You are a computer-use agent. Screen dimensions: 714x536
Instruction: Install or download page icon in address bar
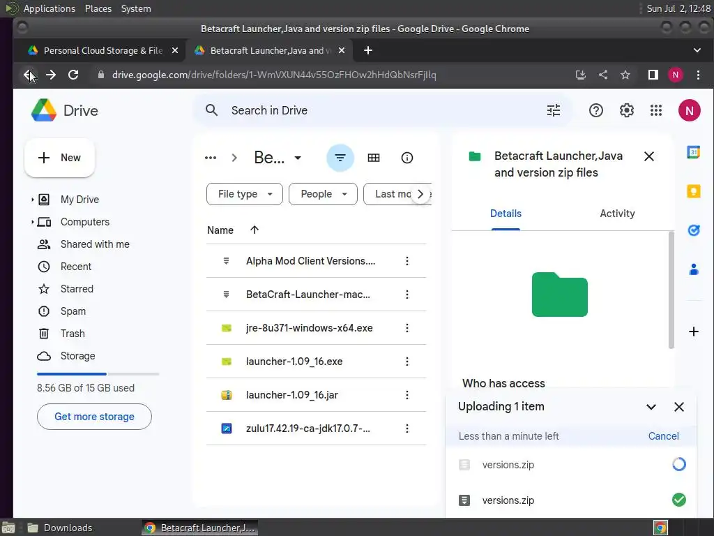click(580, 75)
